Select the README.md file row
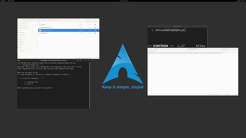Viewport: 246px width, 138px height. coord(69,33)
